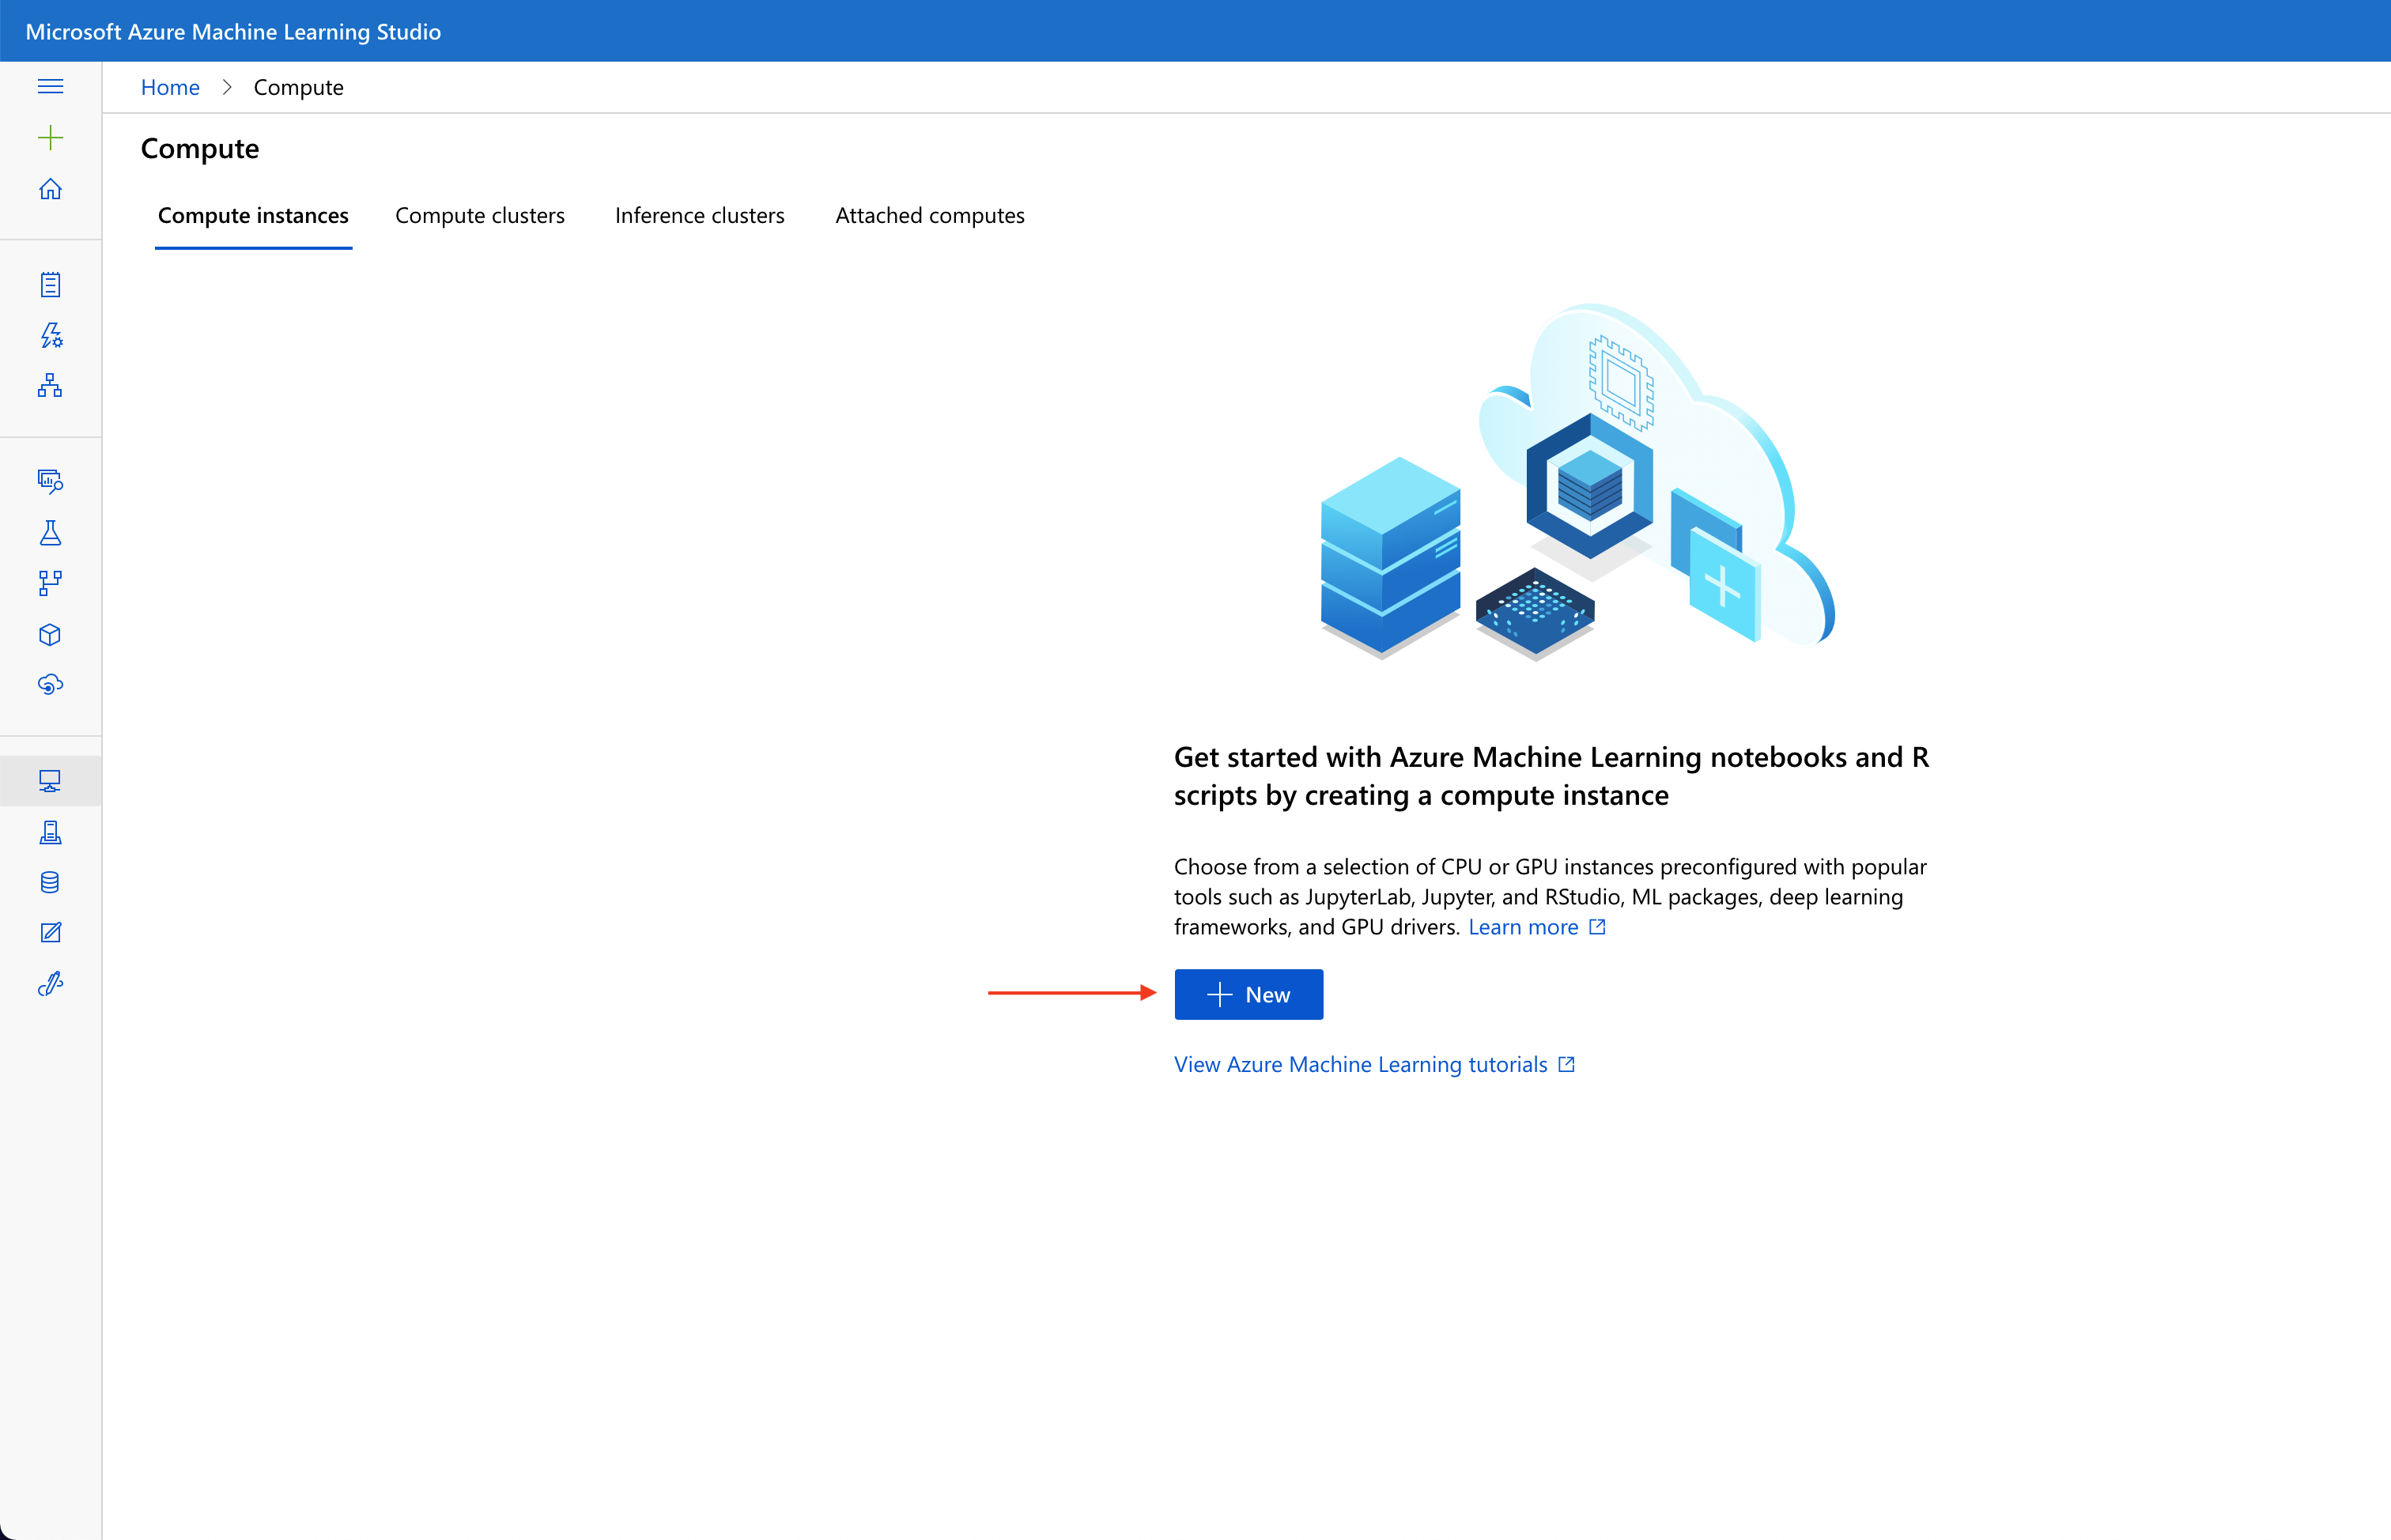The width and height of the screenshot is (2391, 1540).
Task: Switch to the Attached computes tab
Action: click(x=930, y=215)
